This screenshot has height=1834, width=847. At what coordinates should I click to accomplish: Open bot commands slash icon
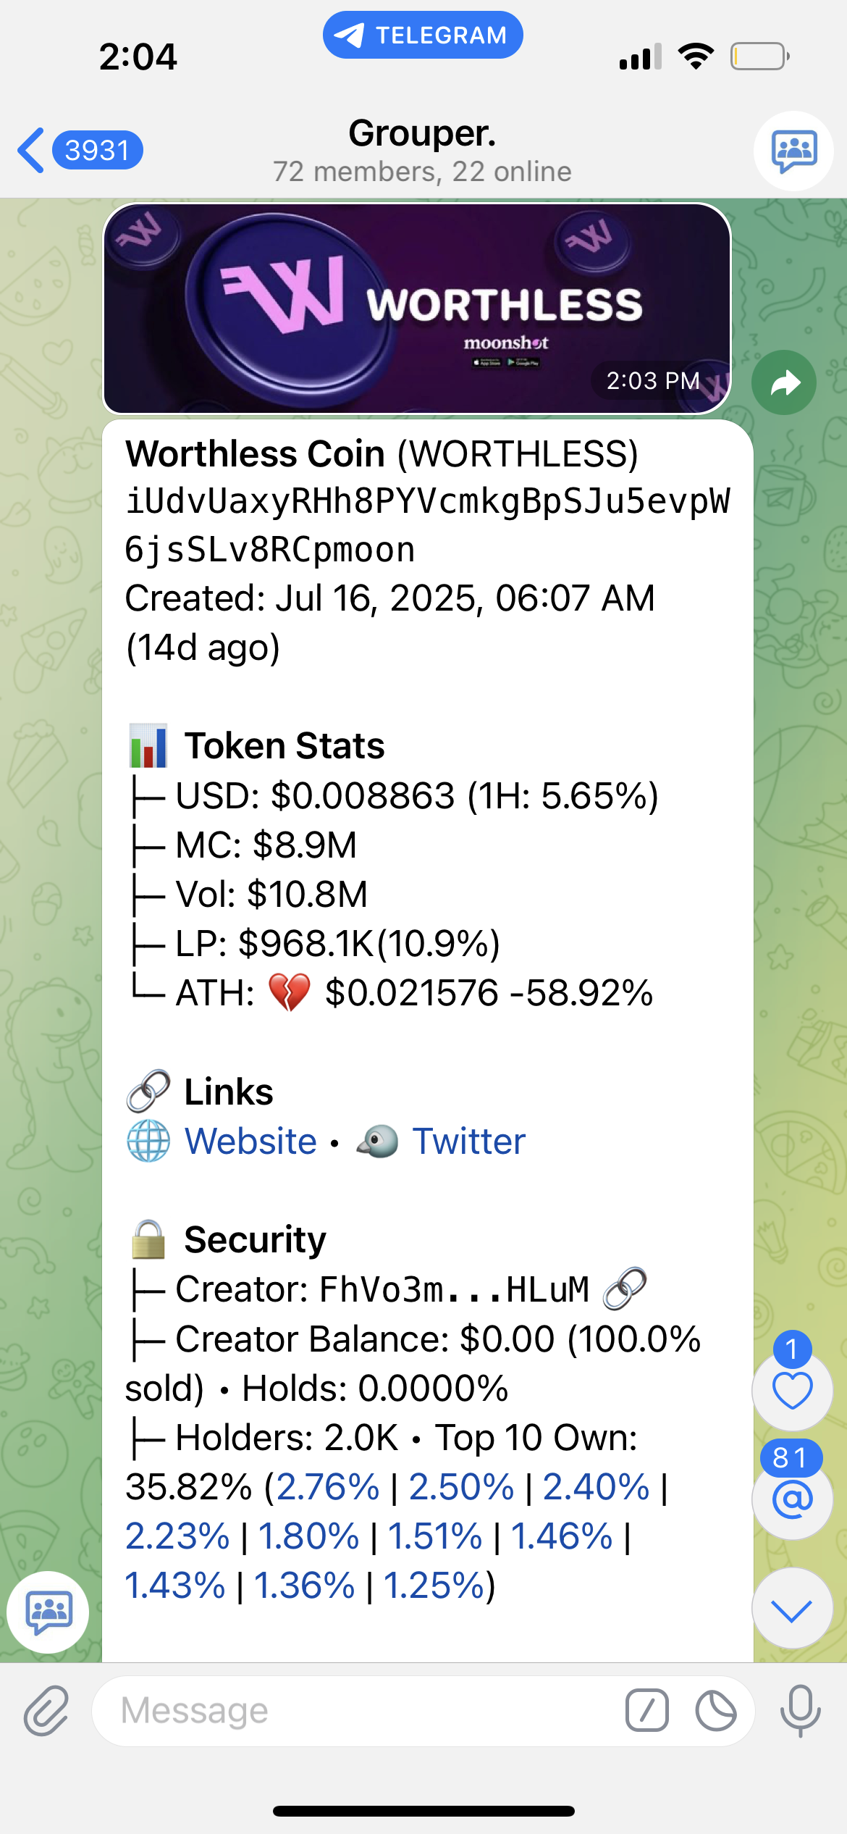646,1711
